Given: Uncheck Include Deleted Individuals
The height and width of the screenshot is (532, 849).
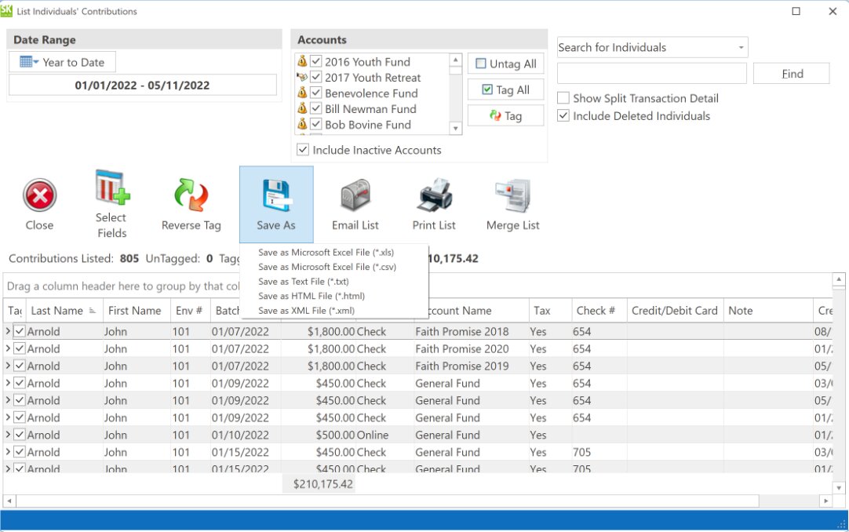Looking at the screenshot, I should click(563, 116).
